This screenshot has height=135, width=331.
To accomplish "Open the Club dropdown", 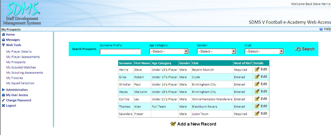I will coord(264,52).
